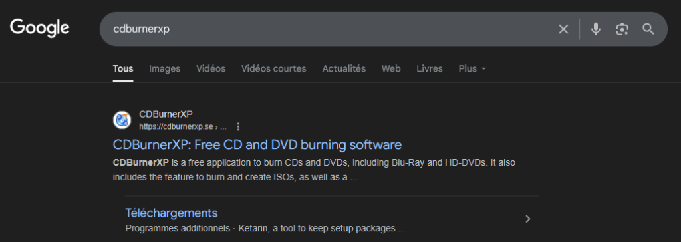
Task: Go to the Web results tab
Action: pos(391,68)
